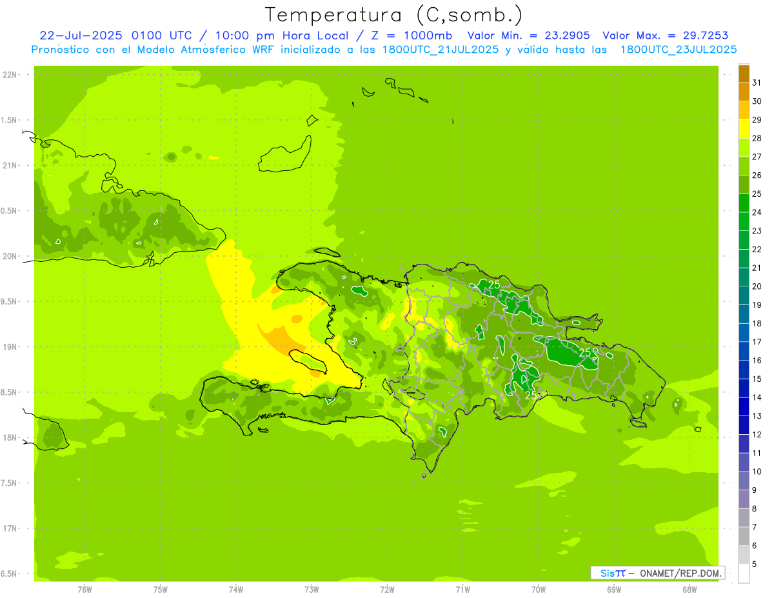Click the longitude axis label "76W"
This screenshot has width=774, height=598.
84,589
